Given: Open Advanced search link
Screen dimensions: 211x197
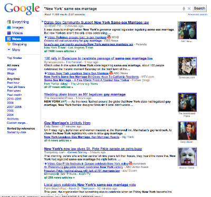Looking at the screenshot, I should click(x=197, y=14).
